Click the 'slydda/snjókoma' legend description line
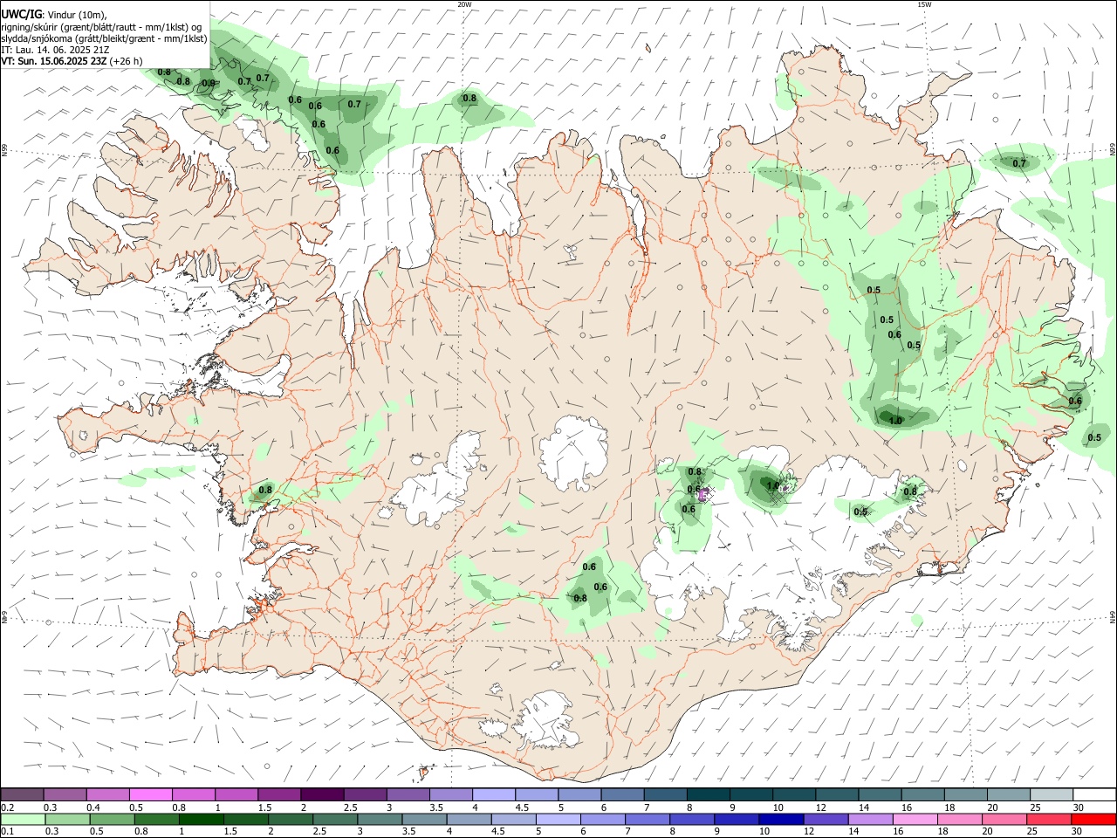Screen dimensions: 1117x838 (104, 38)
